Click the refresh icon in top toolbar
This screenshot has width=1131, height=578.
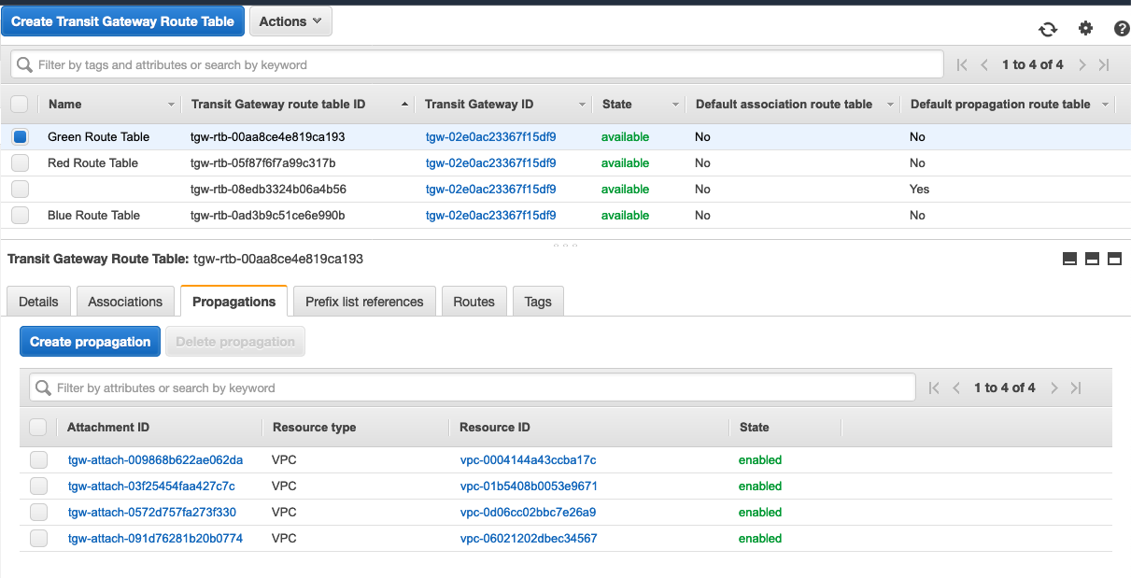click(1048, 29)
